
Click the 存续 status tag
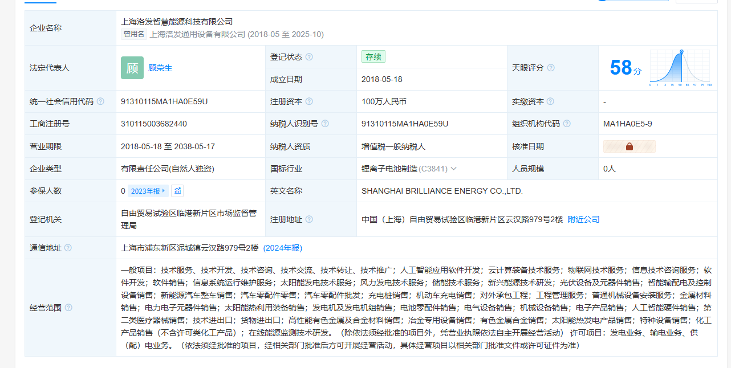click(x=373, y=56)
